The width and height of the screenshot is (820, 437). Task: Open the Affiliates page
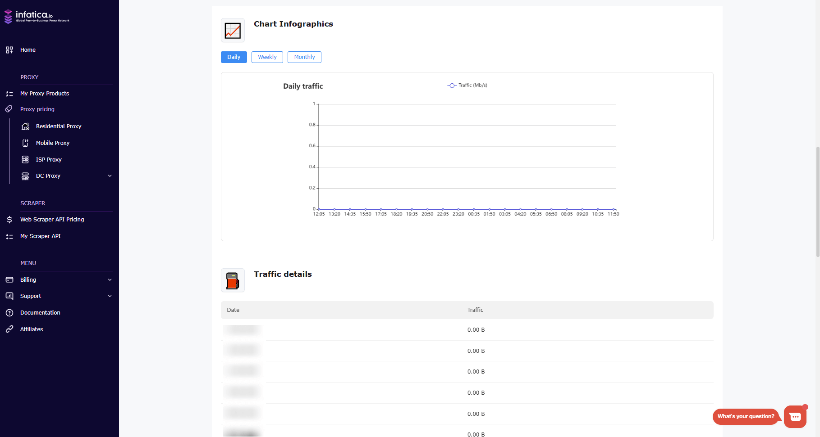tap(32, 329)
